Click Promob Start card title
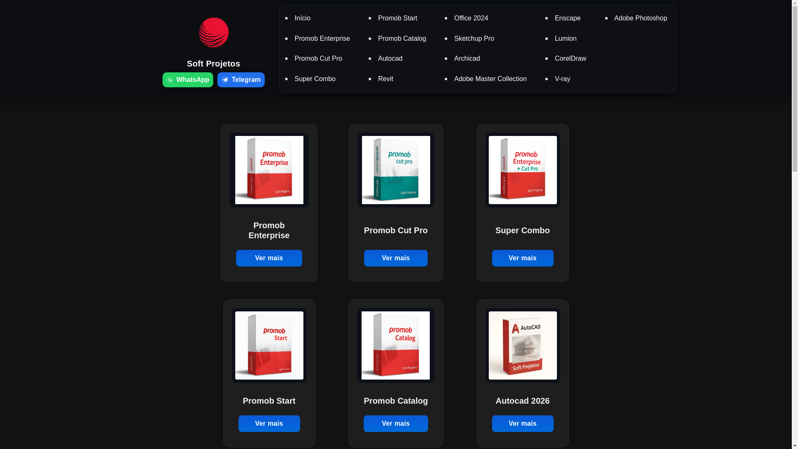 click(x=269, y=401)
